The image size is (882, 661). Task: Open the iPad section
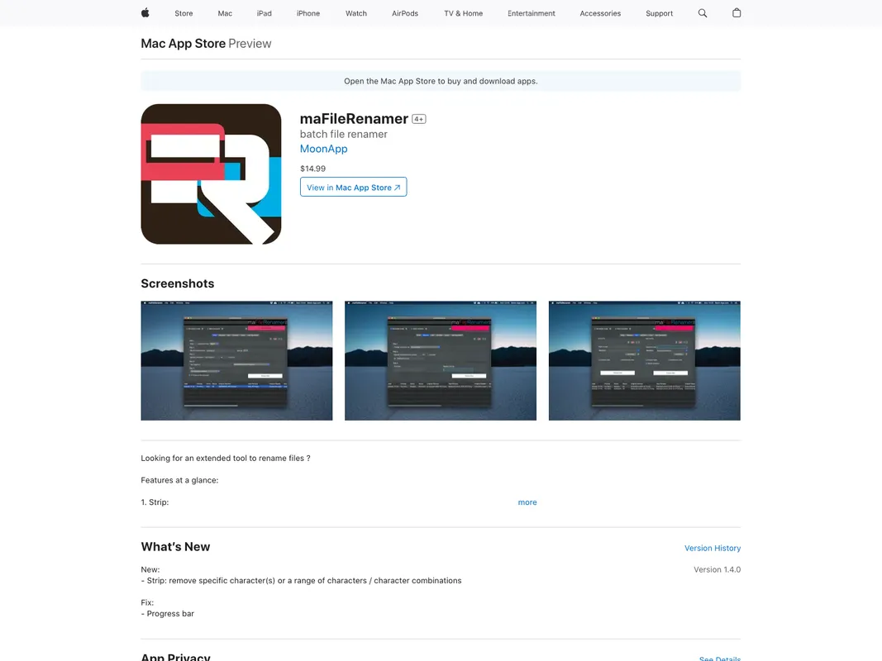point(264,13)
